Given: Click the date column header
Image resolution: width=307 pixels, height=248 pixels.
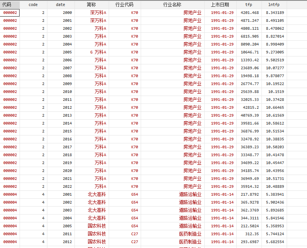Looking at the screenshot, I should [61, 5].
